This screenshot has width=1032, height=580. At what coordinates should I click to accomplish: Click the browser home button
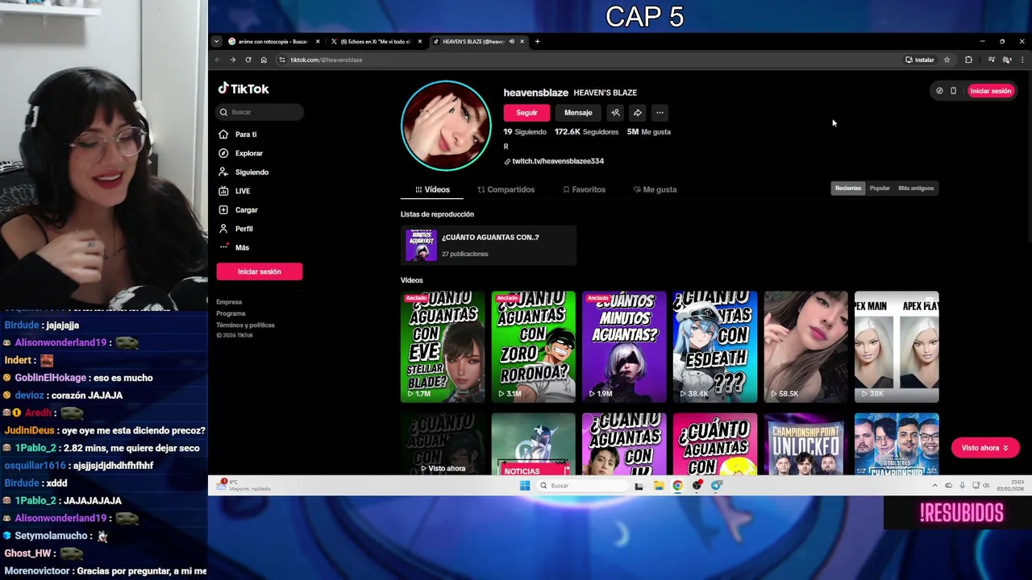[263, 60]
